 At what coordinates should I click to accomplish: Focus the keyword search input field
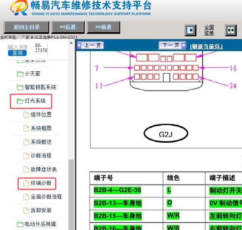coord(18,47)
